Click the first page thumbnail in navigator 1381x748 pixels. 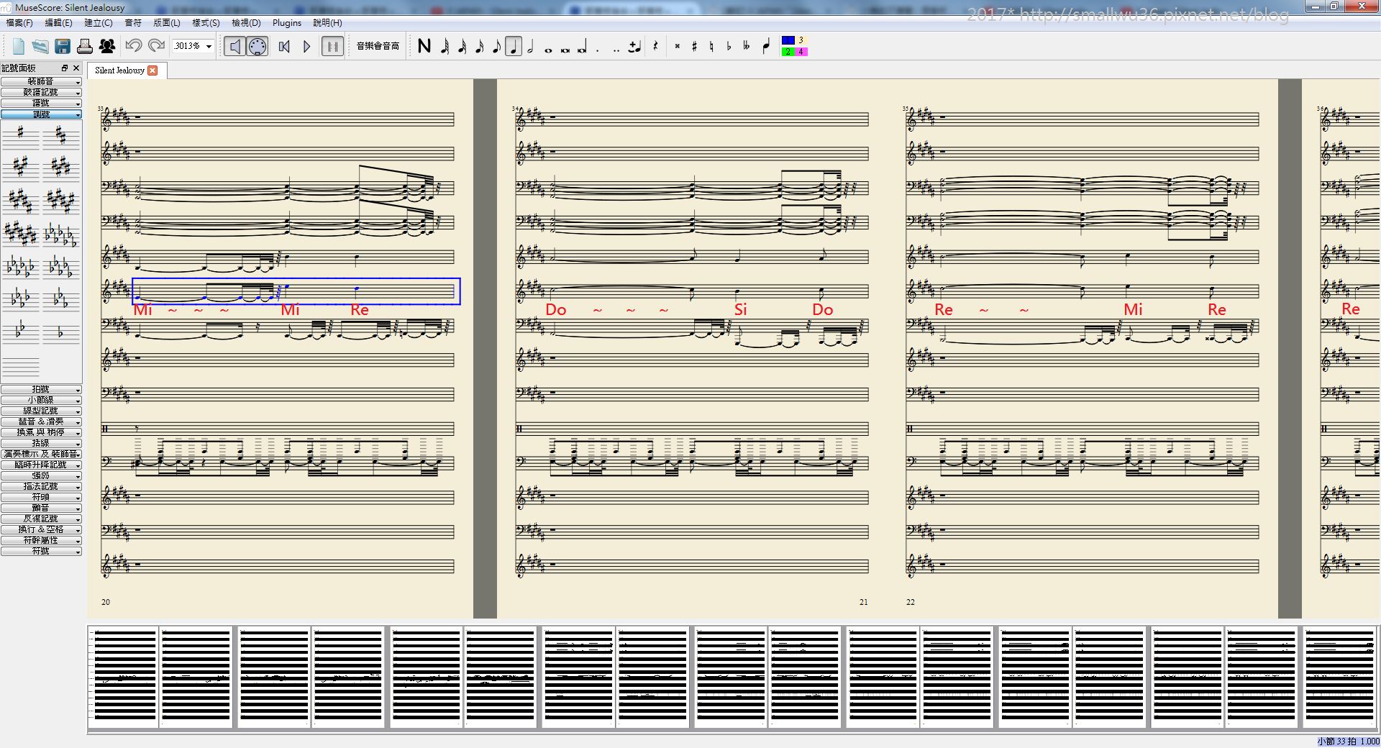[x=124, y=676]
